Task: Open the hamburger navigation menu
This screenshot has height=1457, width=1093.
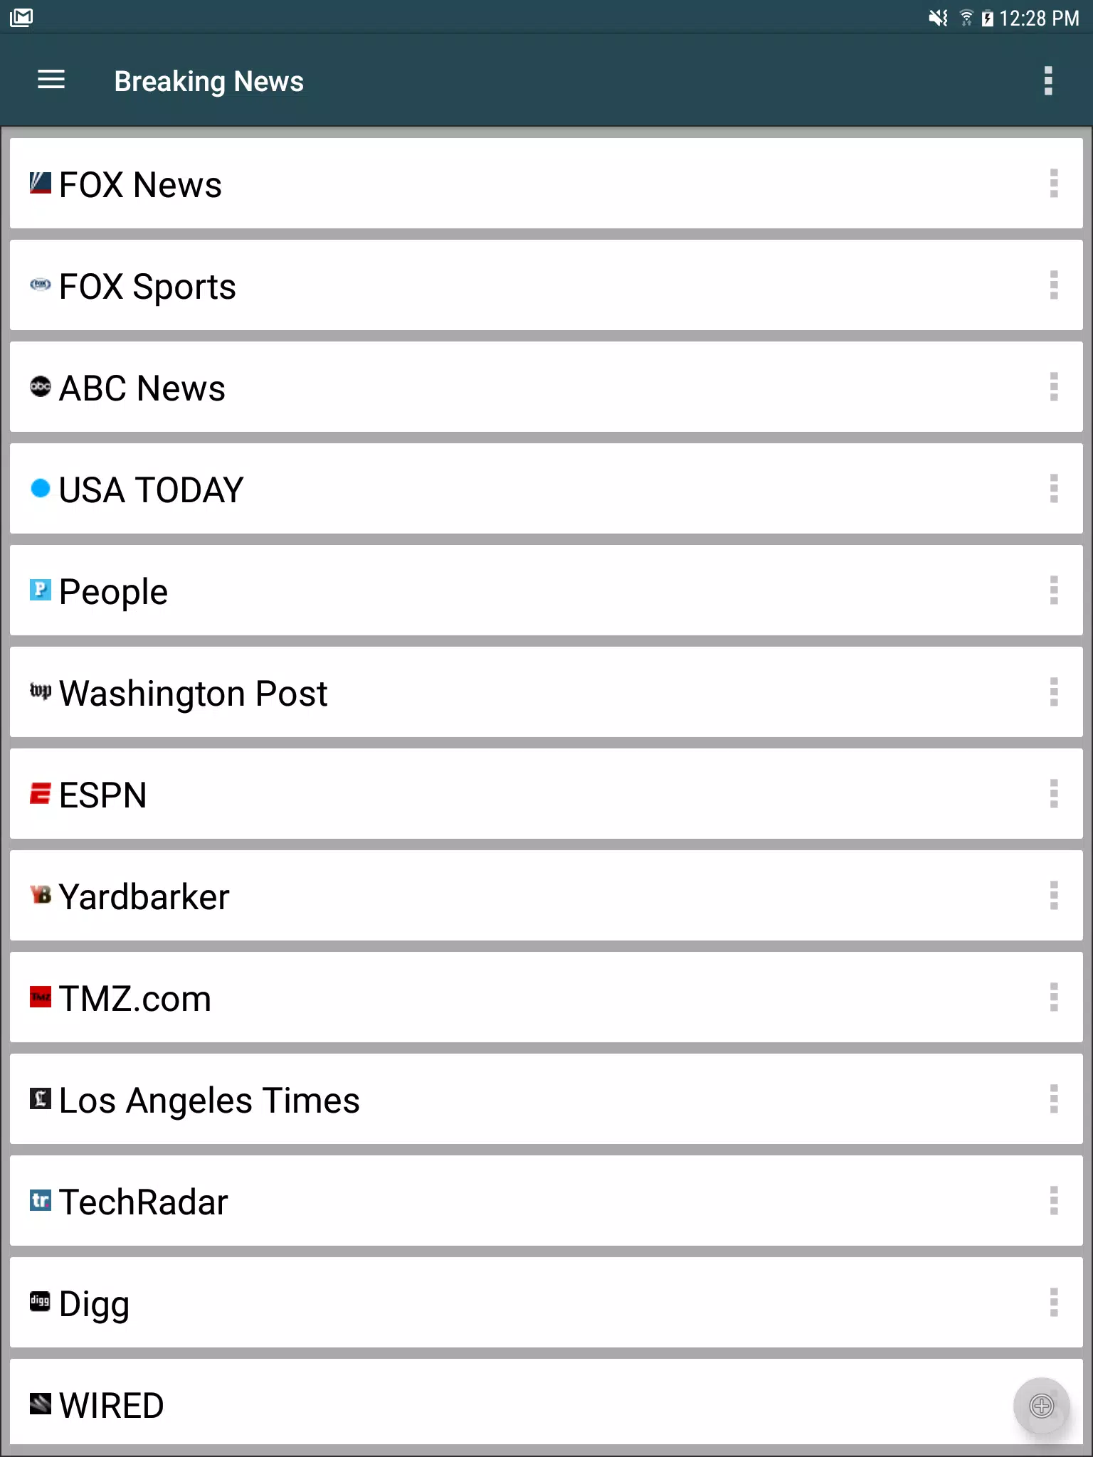Action: pos(51,80)
